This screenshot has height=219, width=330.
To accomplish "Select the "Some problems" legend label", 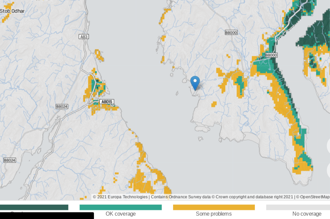I will pyautogui.click(x=214, y=214).
